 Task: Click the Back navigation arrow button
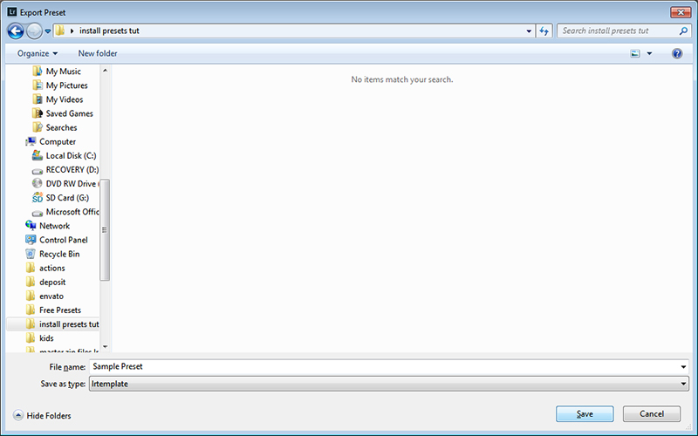point(15,31)
